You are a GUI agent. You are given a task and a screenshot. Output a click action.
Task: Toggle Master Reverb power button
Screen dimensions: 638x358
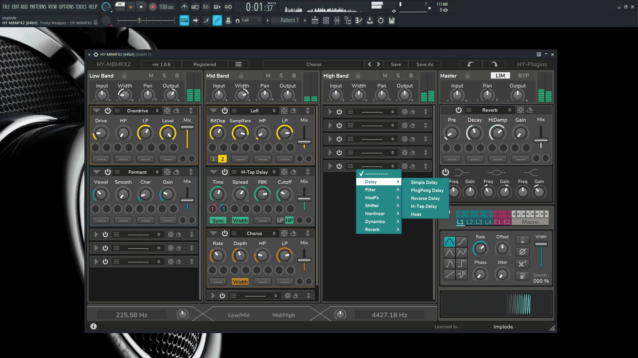pos(459,110)
